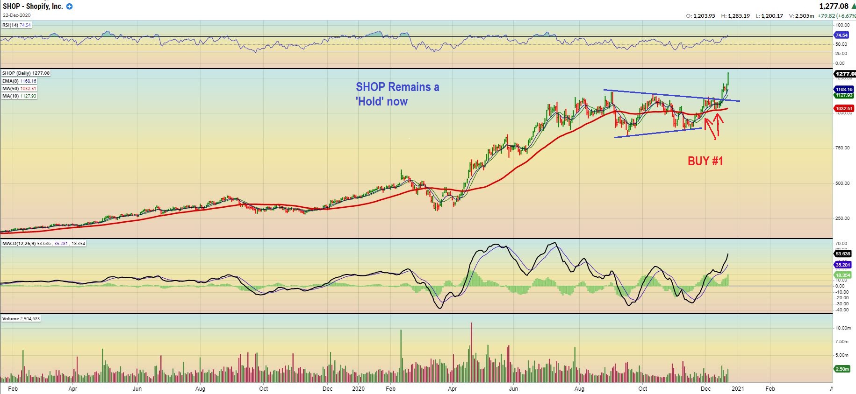Select the MA(10) 1127.93 legend entry
This screenshot has width=856, height=394.
19,96
